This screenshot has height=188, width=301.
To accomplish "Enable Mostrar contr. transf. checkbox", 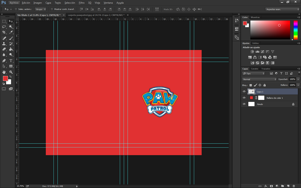I will pyautogui.click(x=52, y=9).
